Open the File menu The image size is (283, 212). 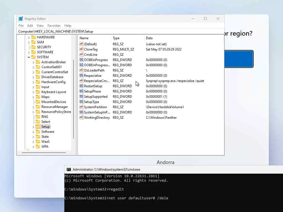[21, 26]
